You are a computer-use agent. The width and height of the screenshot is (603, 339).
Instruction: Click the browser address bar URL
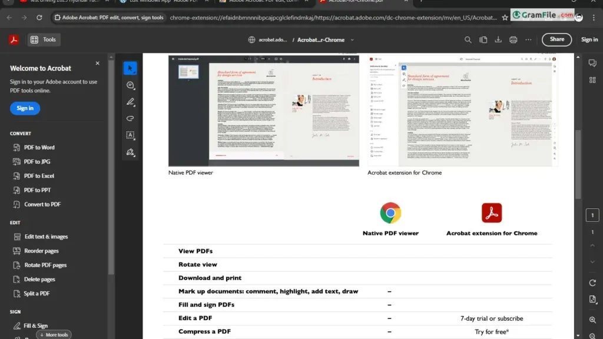coord(333,18)
